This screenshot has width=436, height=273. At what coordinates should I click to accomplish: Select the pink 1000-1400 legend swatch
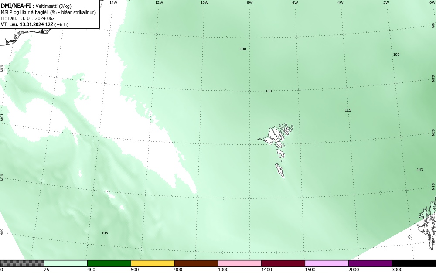point(240,263)
